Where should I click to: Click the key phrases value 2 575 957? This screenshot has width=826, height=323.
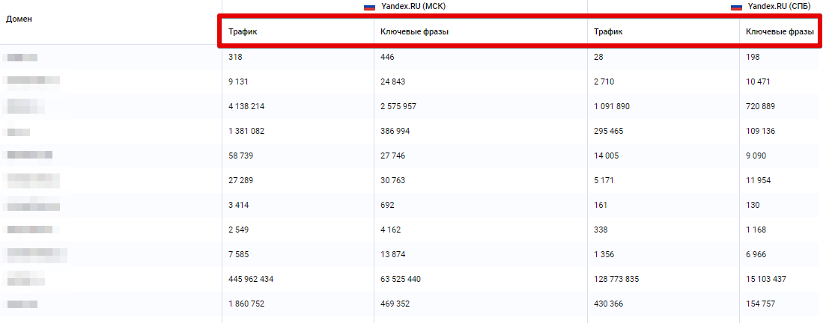[398, 106]
